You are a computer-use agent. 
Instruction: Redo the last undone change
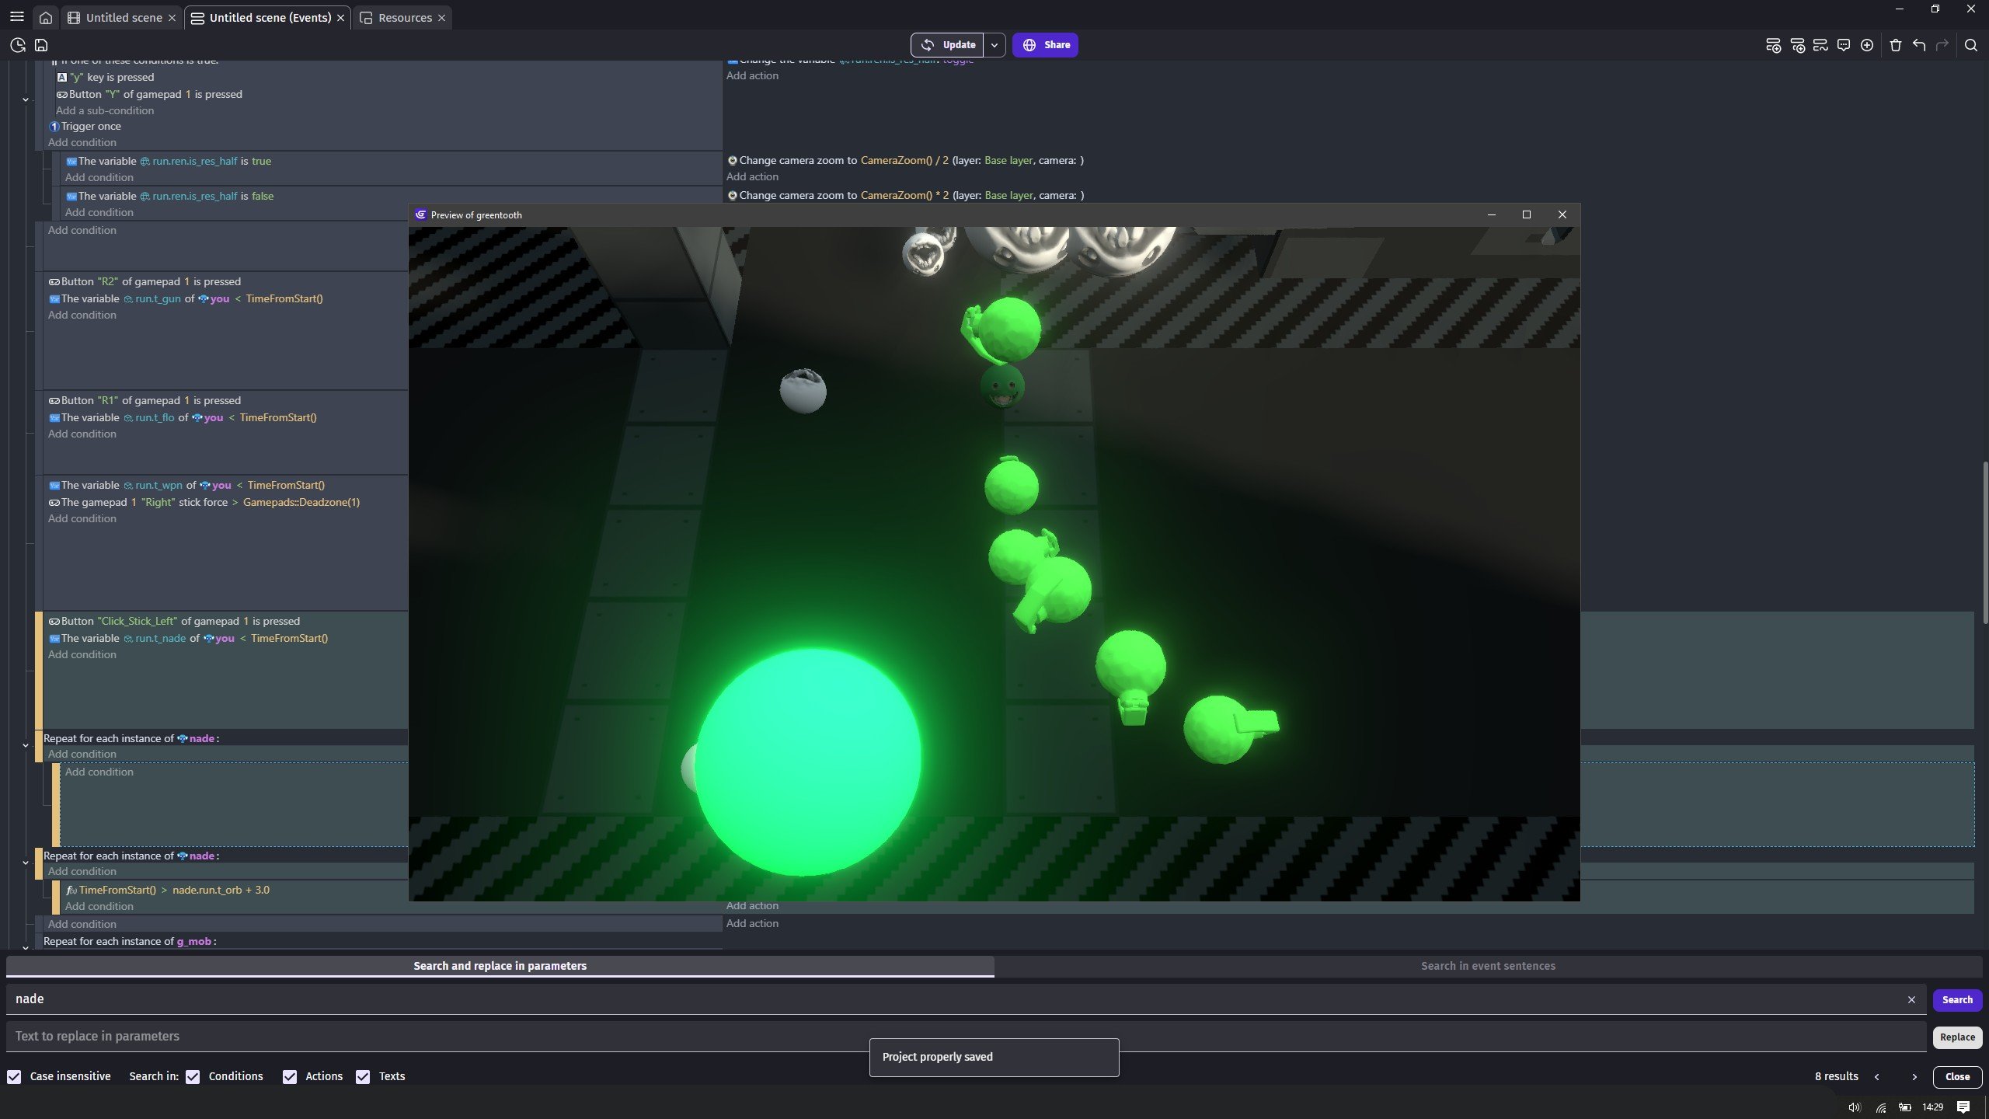pyautogui.click(x=1942, y=45)
